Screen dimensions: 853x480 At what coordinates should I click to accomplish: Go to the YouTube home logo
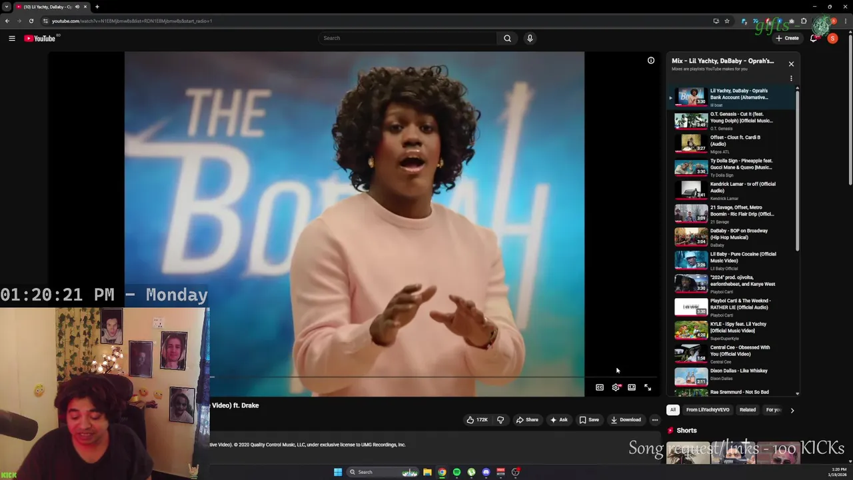(41, 39)
